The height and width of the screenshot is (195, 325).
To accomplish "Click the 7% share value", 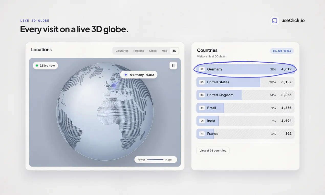I will (x=274, y=121).
